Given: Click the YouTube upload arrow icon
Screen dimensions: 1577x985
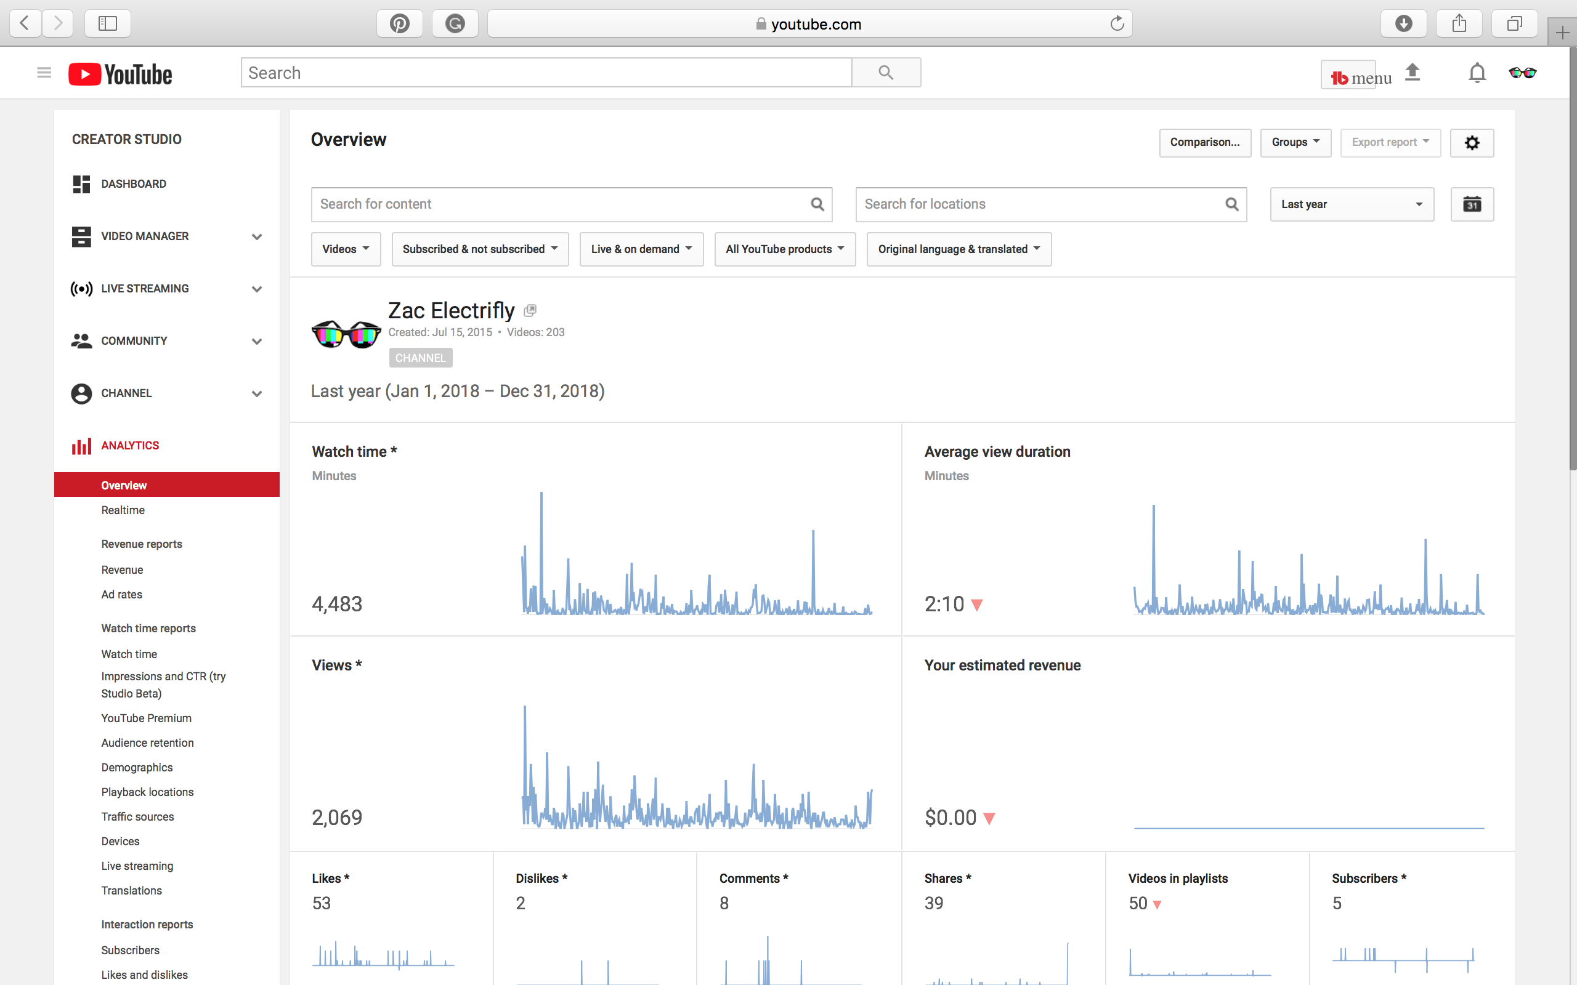Looking at the screenshot, I should (1412, 73).
